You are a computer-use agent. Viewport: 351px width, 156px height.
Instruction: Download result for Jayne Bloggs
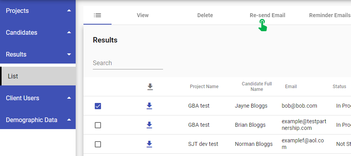tap(149, 106)
